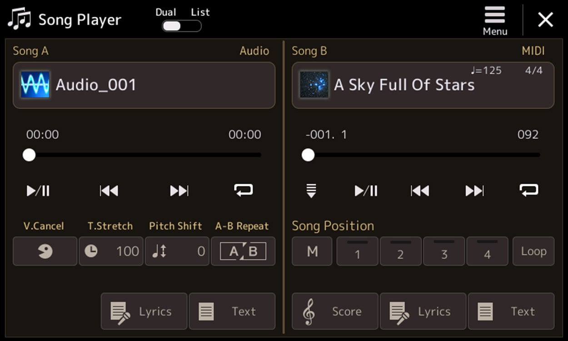
Task: Toggle the Dual/List view switch
Action: click(x=182, y=26)
